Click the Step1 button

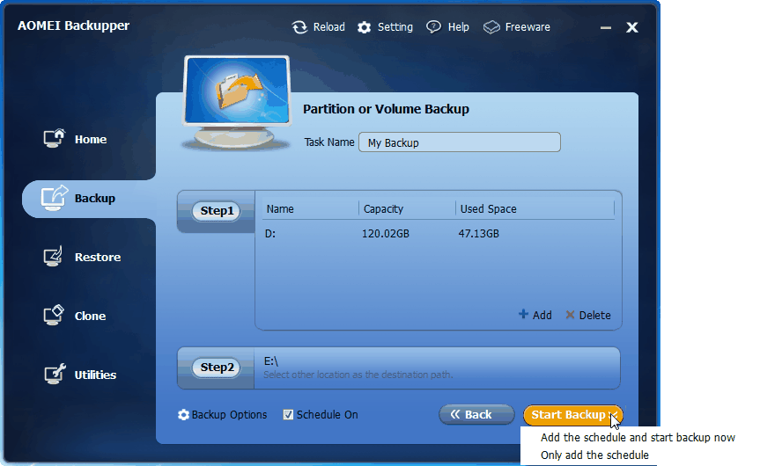[x=217, y=211]
